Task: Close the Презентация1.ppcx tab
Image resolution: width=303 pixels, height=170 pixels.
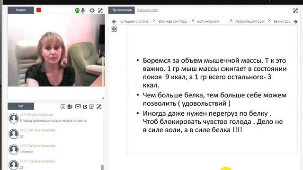Action: tap(269, 21)
